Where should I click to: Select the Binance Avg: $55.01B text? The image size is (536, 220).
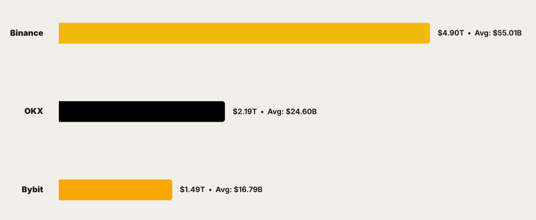(x=498, y=33)
